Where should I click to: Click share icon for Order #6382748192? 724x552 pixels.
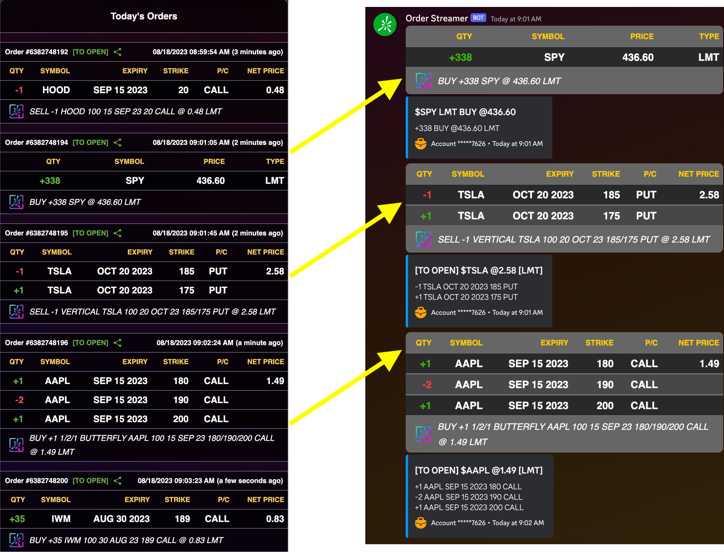click(118, 52)
